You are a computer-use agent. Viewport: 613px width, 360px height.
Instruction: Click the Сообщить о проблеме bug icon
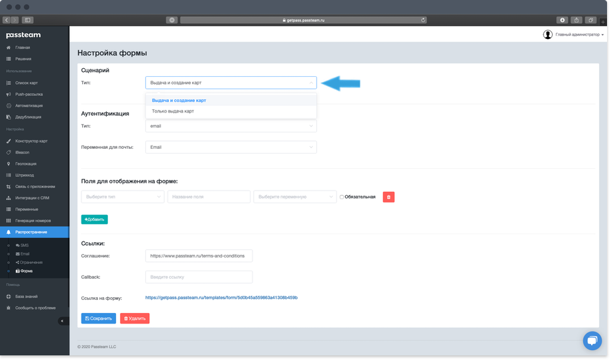coord(9,308)
